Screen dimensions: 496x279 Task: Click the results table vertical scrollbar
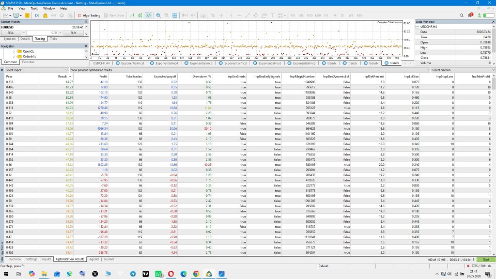[494, 164]
